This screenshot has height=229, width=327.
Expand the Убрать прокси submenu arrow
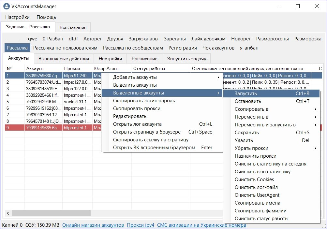click(315, 148)
